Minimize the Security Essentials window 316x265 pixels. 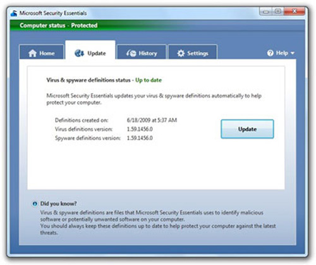click(266, 11)
